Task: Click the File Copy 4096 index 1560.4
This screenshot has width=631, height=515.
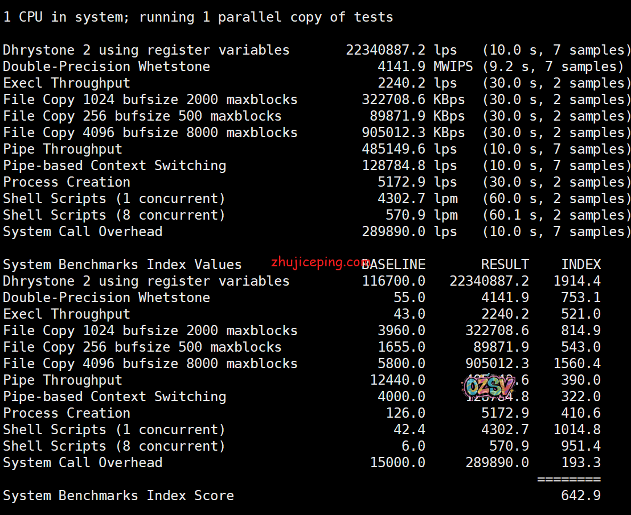Action: (x=576, y=364)
